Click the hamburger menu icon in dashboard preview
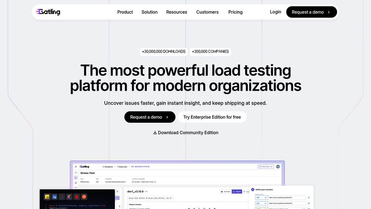This screenshot has height=209, width=371. point(76,167)
